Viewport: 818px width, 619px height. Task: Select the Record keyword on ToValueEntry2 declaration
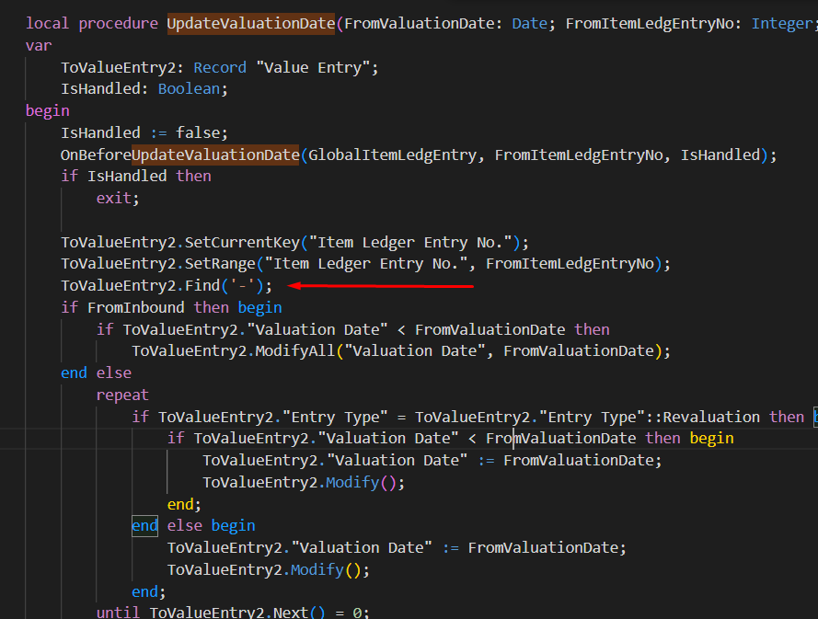click(x=220, y=66)
